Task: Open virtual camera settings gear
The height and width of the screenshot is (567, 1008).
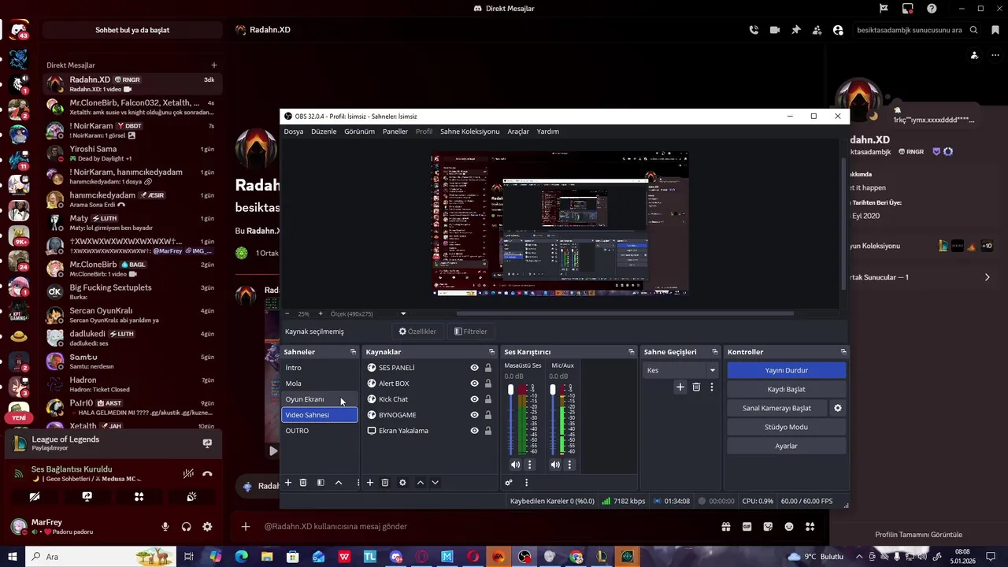Action: (x=838, y=408)
